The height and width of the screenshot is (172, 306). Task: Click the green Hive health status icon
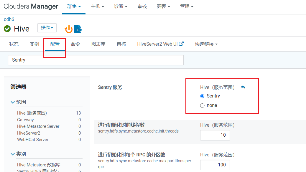(7, 29)
